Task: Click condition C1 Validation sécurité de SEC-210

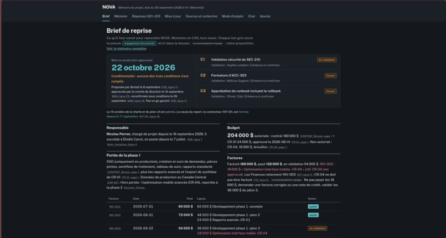Action: [x=268, y=62]
